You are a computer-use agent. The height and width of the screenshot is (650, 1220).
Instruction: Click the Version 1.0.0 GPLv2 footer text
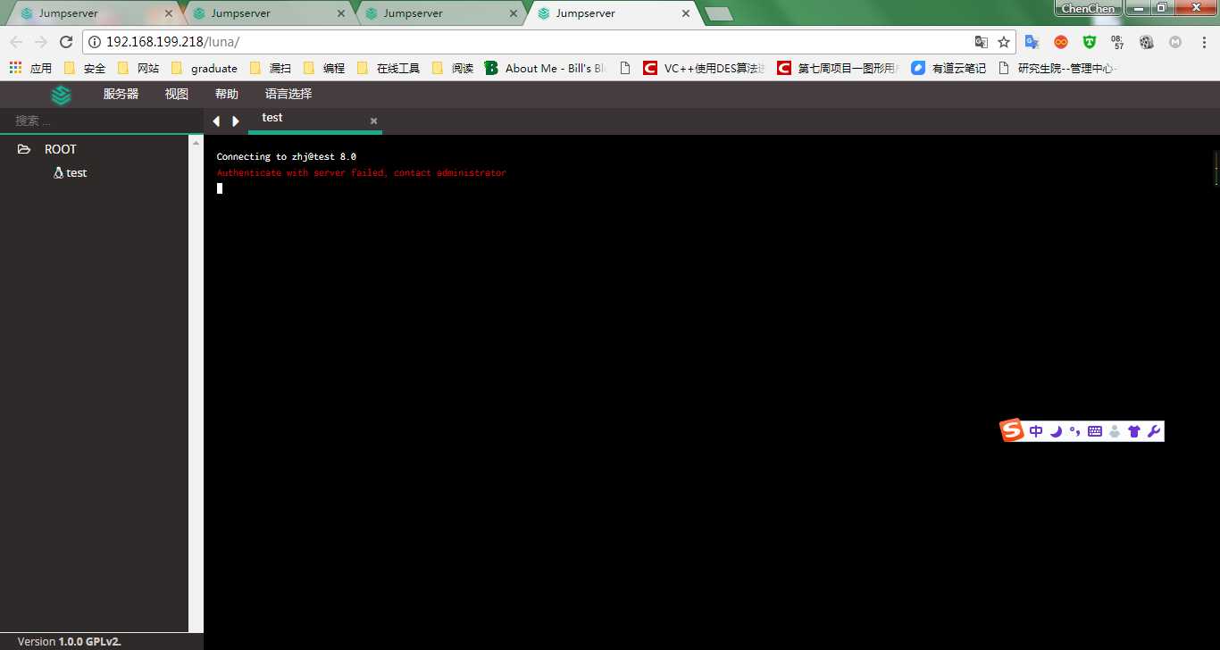(70, 641)
